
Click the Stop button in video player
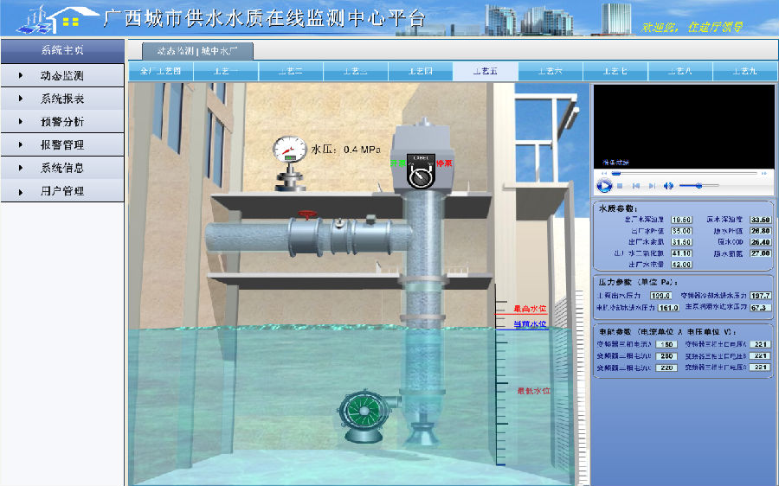point(621,186)
